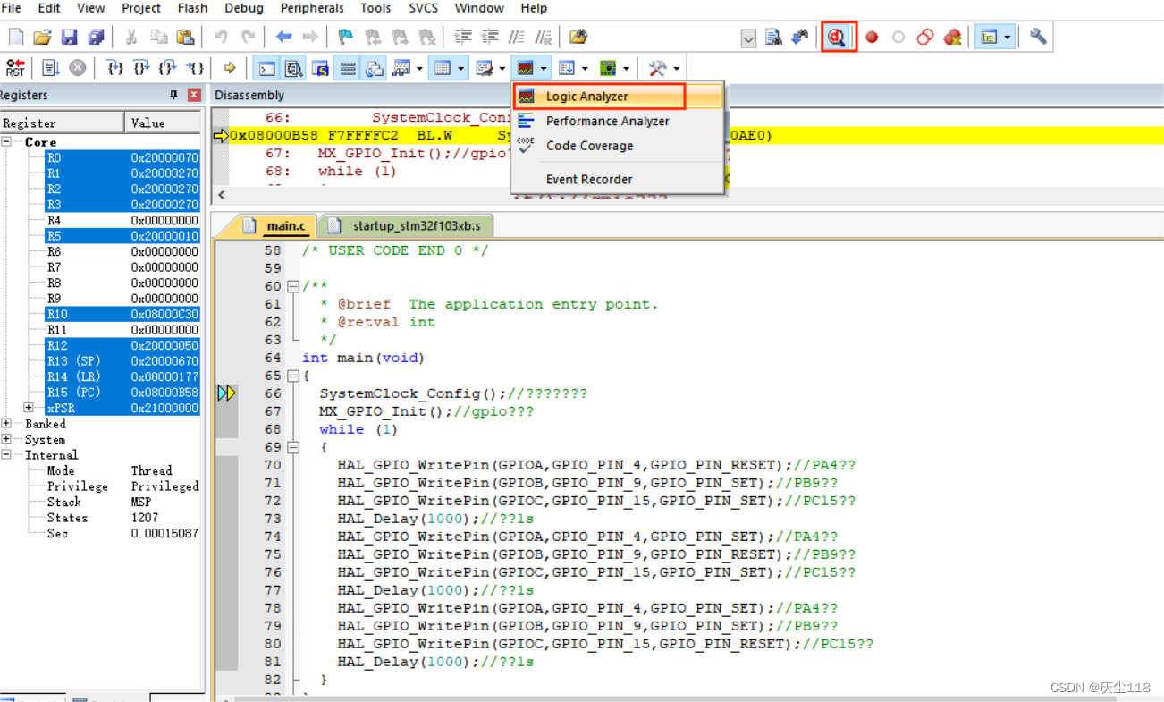Open Memory windows dropdown arrow
1164x702 pixels.
[460, 68]
